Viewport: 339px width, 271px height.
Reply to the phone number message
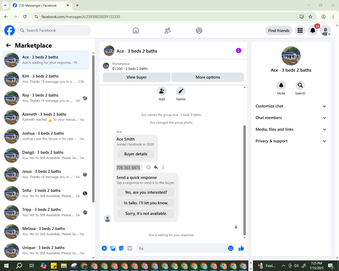[x=156, y=167]
